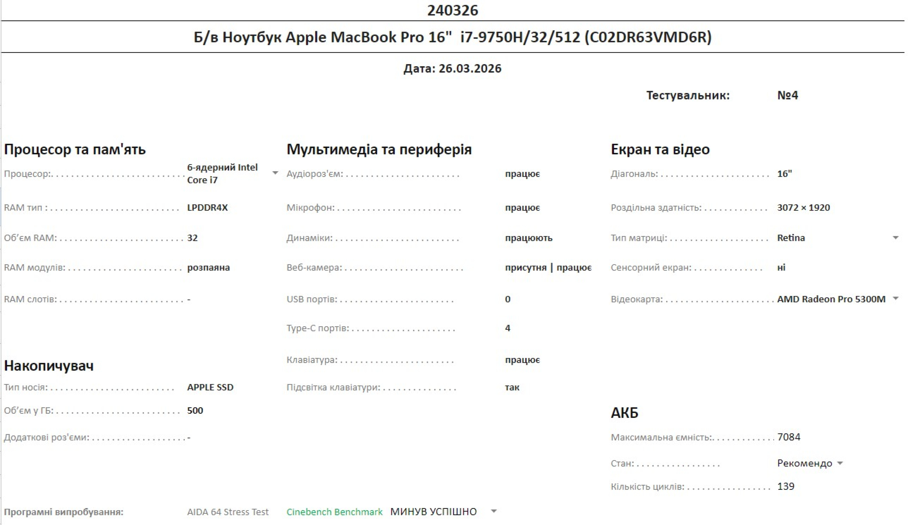Click the 'Підсвітка клавіатури:' label

[x=333, y=388]
